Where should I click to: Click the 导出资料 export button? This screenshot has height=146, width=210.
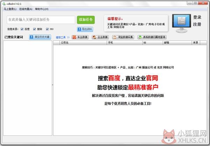point(85,29)
